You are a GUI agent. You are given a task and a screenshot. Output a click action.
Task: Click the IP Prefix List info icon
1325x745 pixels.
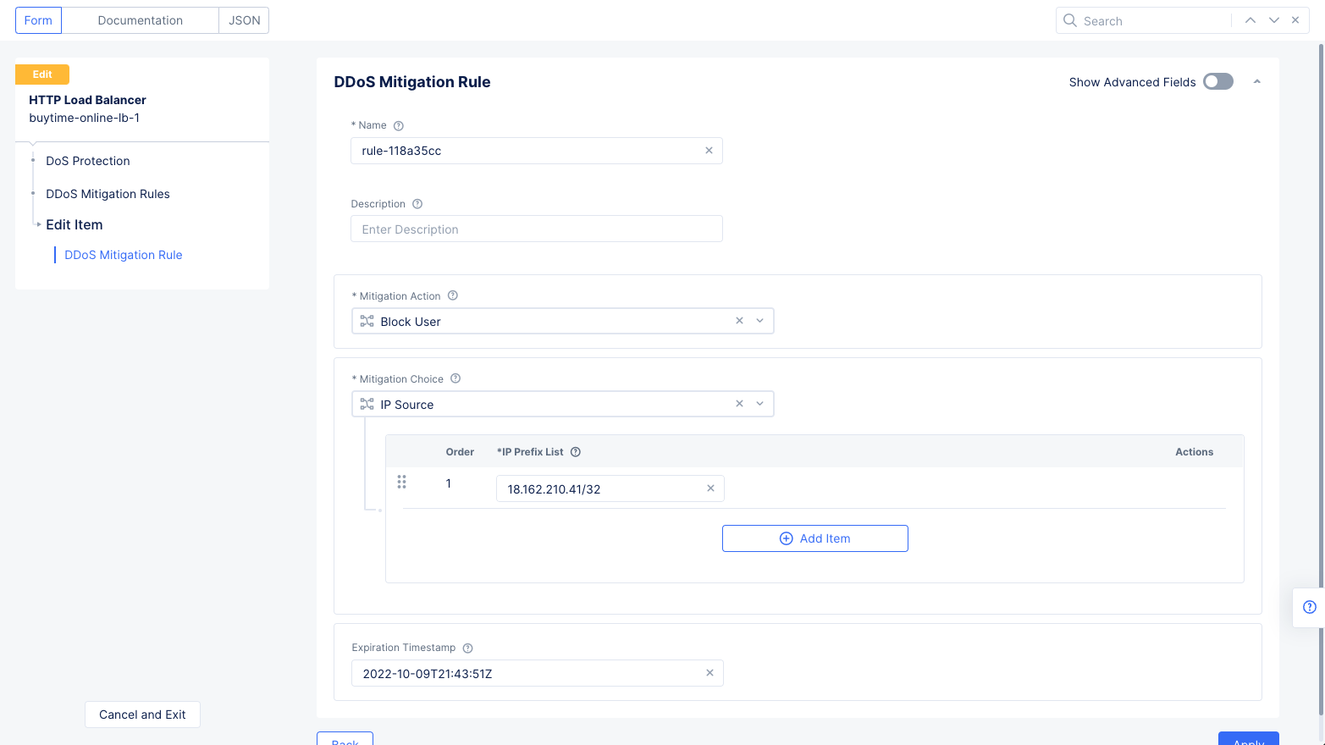coord(576,452)
